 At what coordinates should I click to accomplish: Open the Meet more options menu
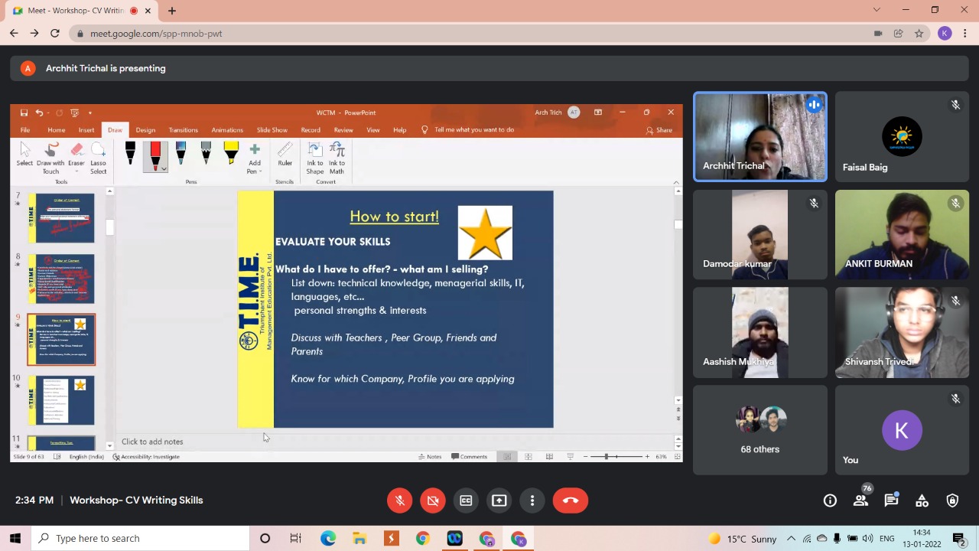532,500
